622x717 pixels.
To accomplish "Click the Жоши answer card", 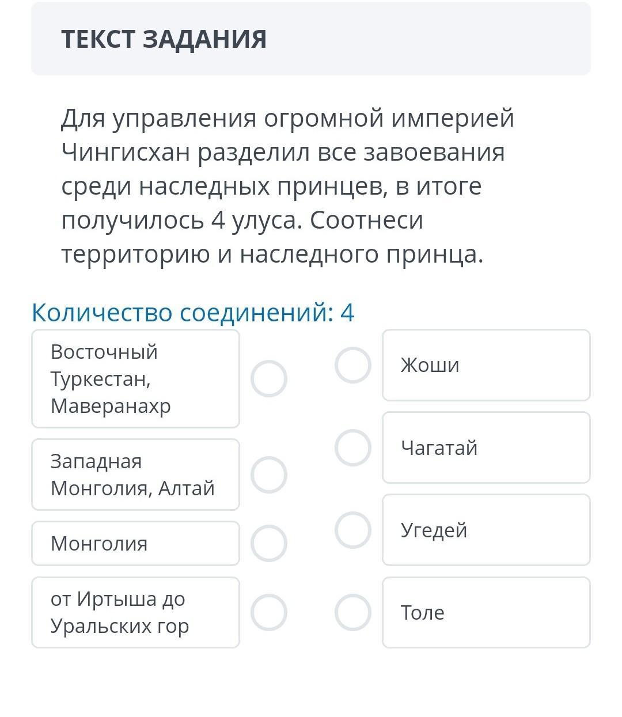I will point(486,365).
